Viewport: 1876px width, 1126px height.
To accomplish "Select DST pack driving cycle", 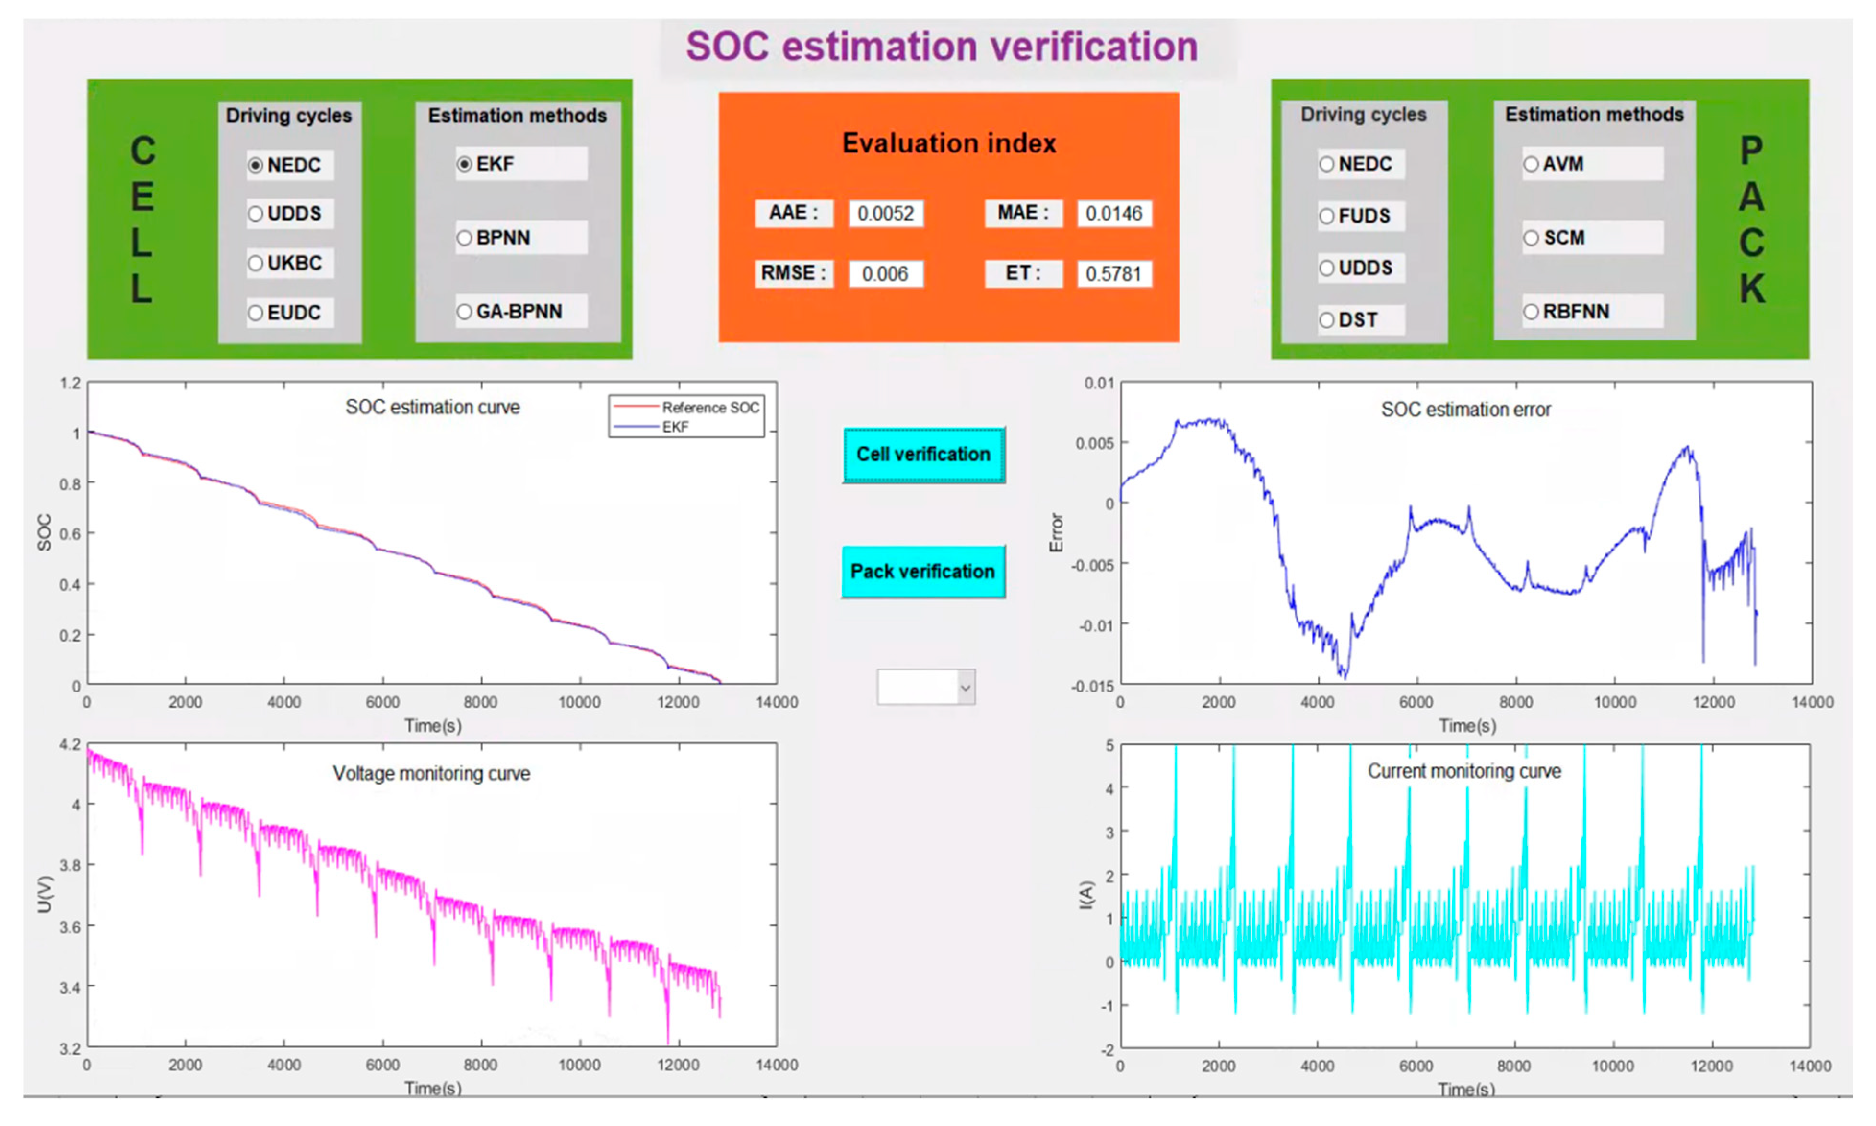I will coord(1327,320).
